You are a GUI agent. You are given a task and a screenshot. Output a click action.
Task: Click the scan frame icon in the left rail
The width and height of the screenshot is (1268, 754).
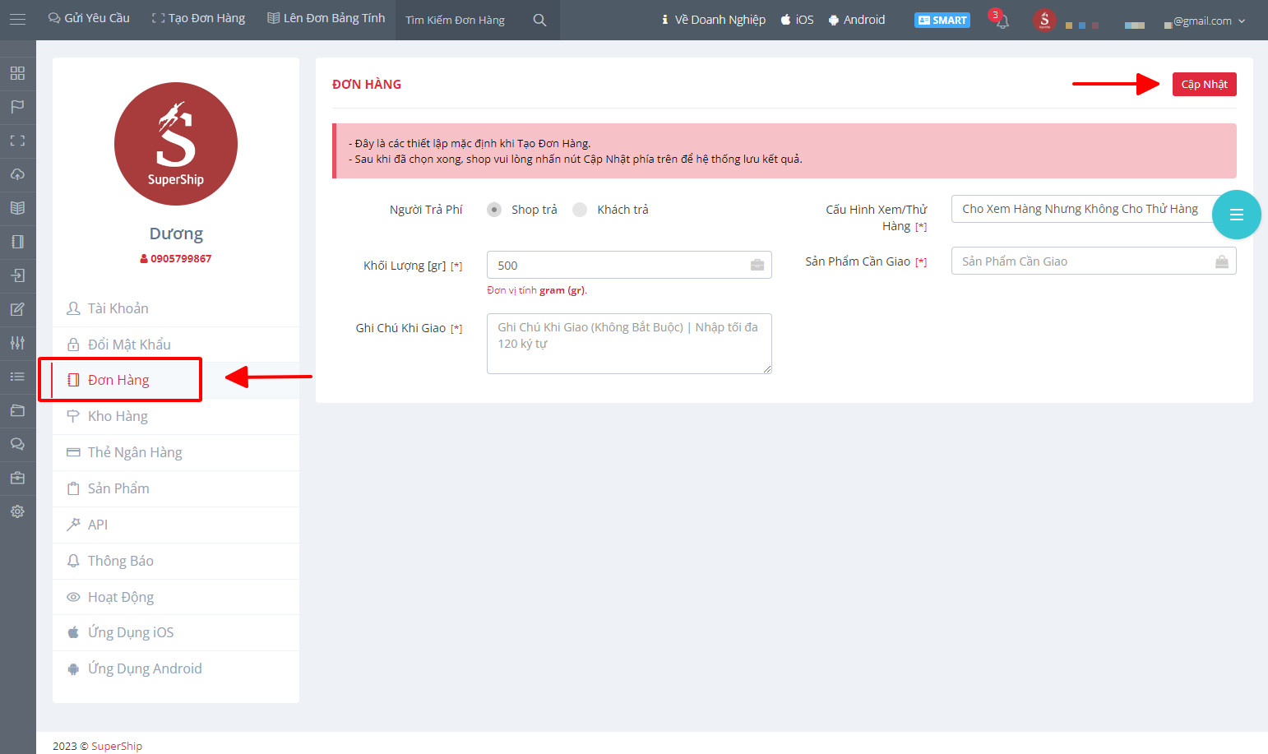coord(17,141)
